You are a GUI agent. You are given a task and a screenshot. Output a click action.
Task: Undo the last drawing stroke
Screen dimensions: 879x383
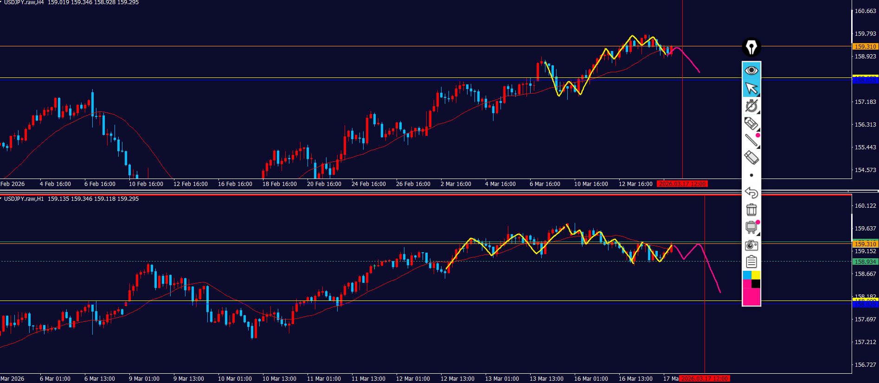pyautogui.click(x=751, y=192)
